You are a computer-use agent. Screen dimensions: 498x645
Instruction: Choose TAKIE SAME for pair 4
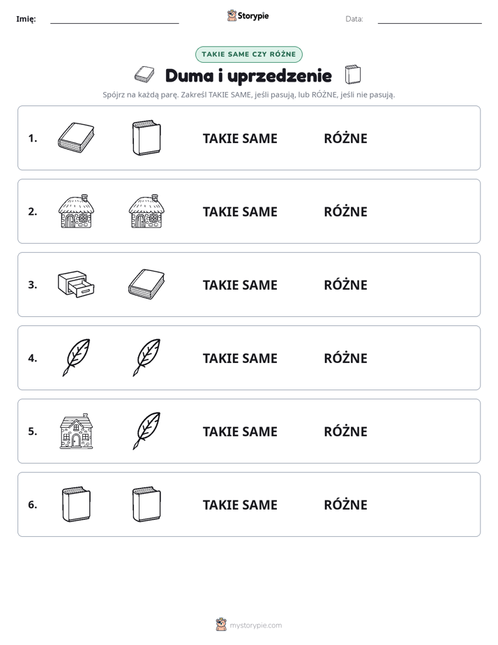(x=240, y=358)
